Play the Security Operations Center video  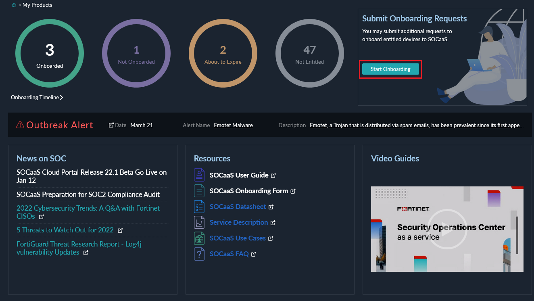pos(447,229)
